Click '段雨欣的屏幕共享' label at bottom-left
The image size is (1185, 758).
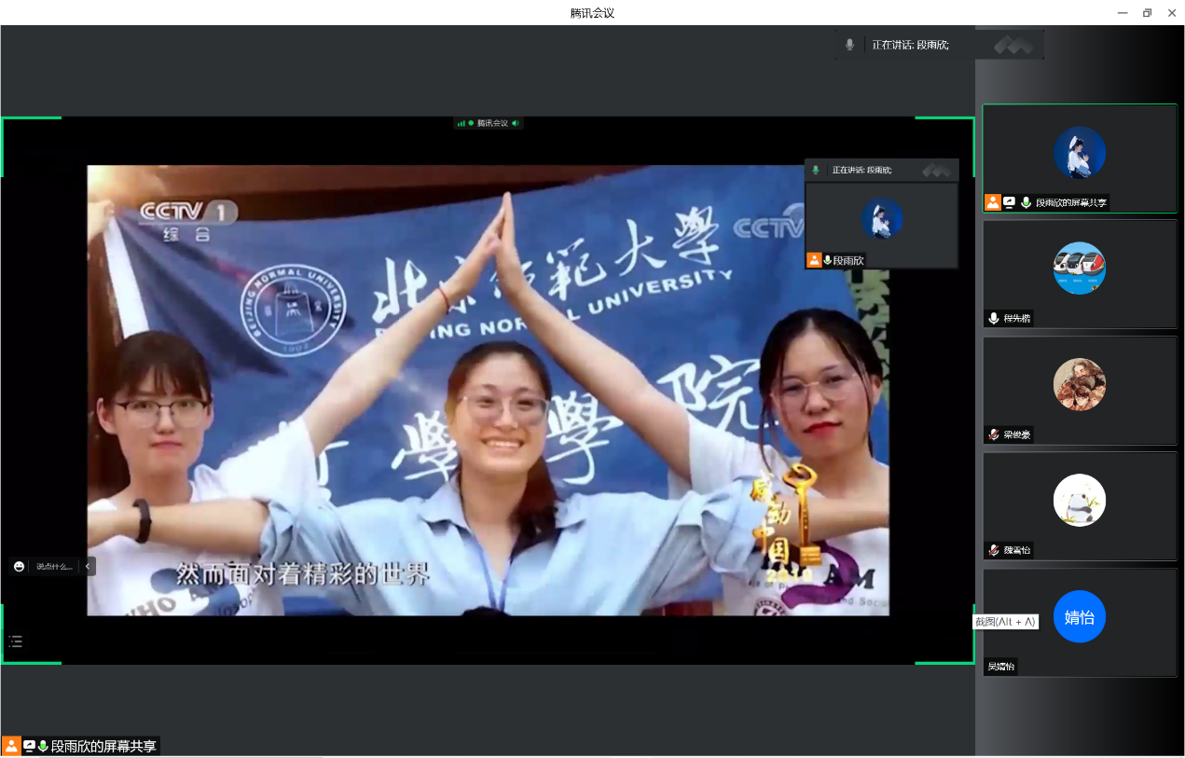(103, 746)
